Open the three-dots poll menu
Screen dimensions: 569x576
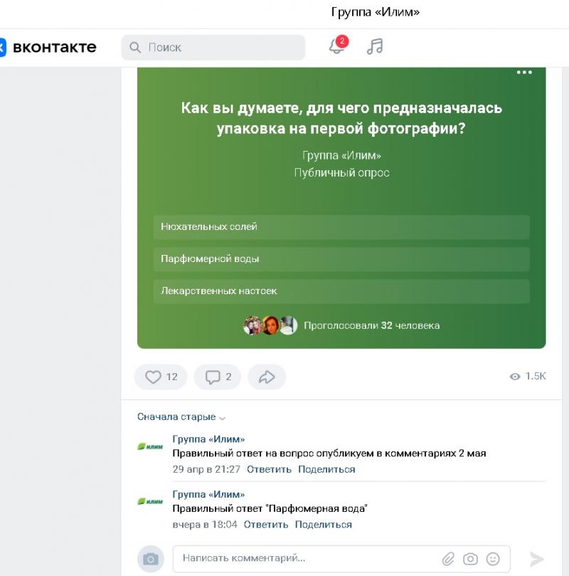[524, 73]
